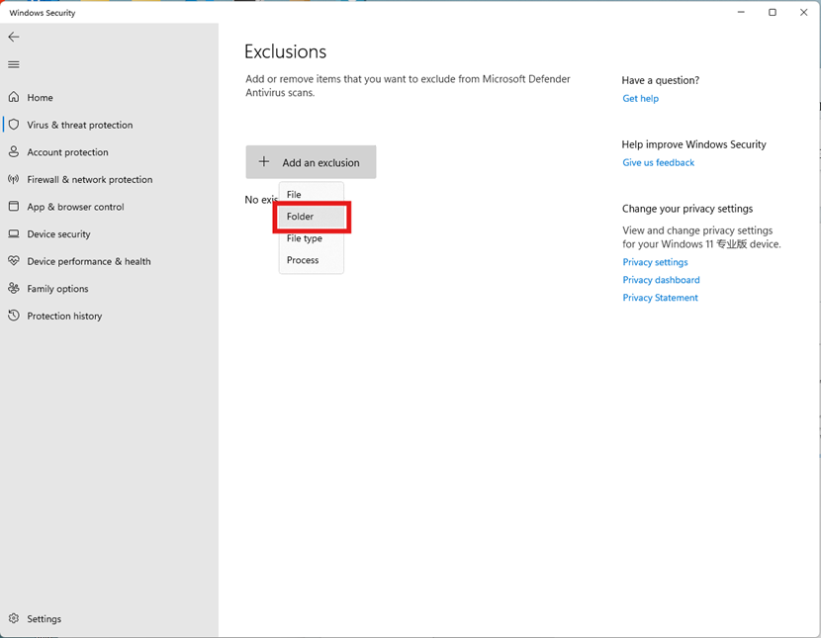
Task: Open Device security section
Action: [109, 234]
